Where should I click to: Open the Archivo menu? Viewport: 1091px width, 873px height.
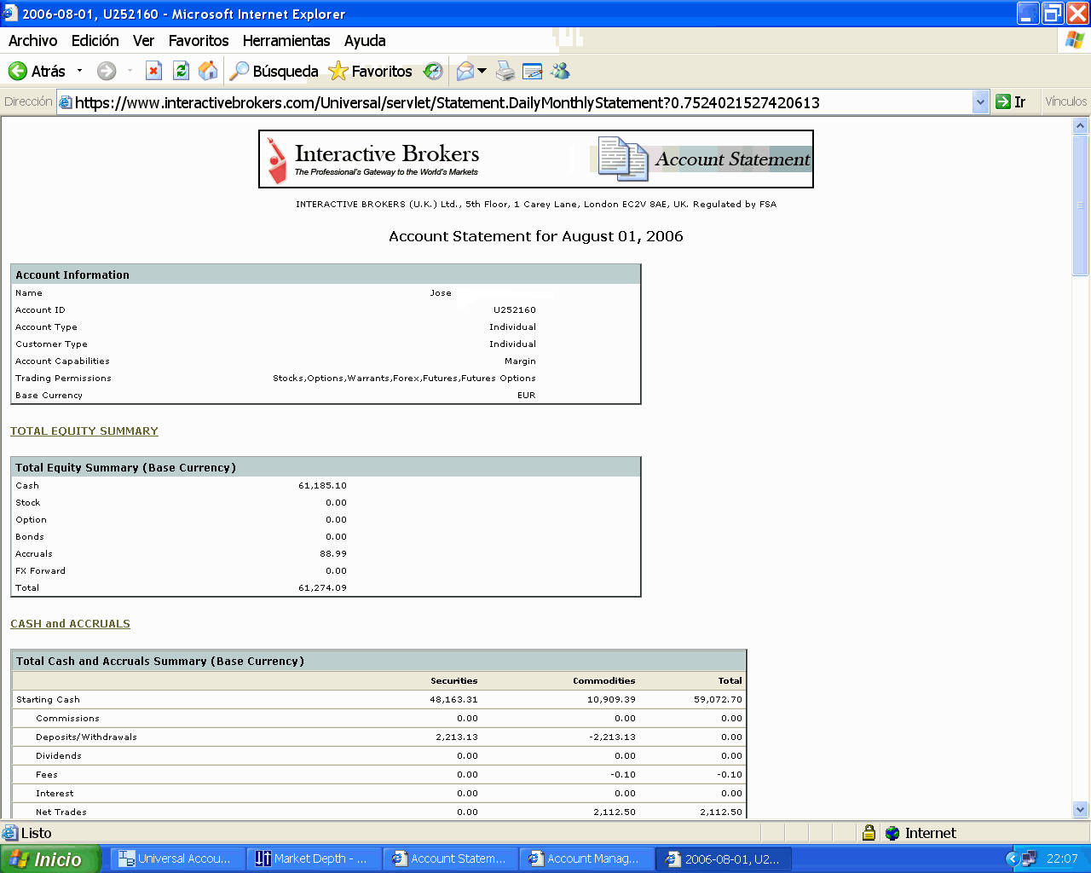click(x=32, y=40)
